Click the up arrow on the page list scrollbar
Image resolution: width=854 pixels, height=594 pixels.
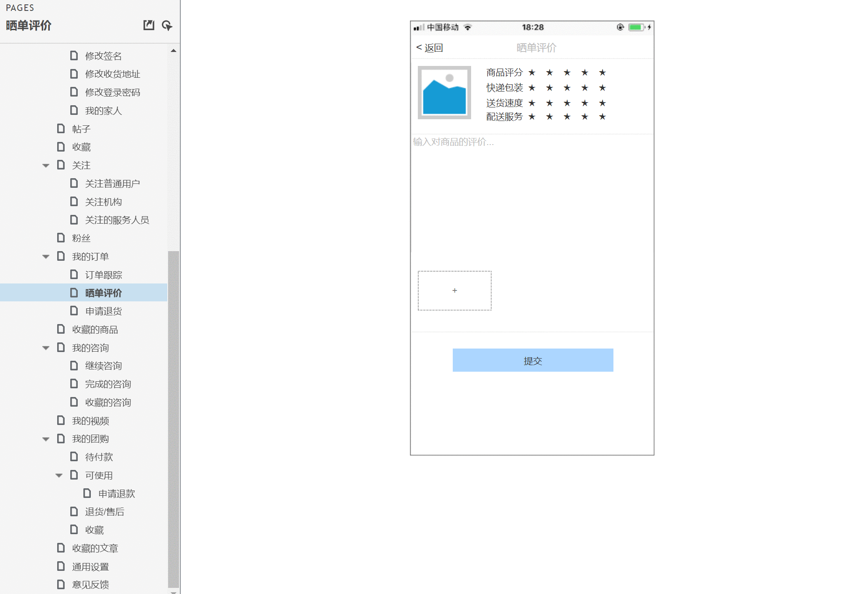pyautogui.click(x=173, y=51)
